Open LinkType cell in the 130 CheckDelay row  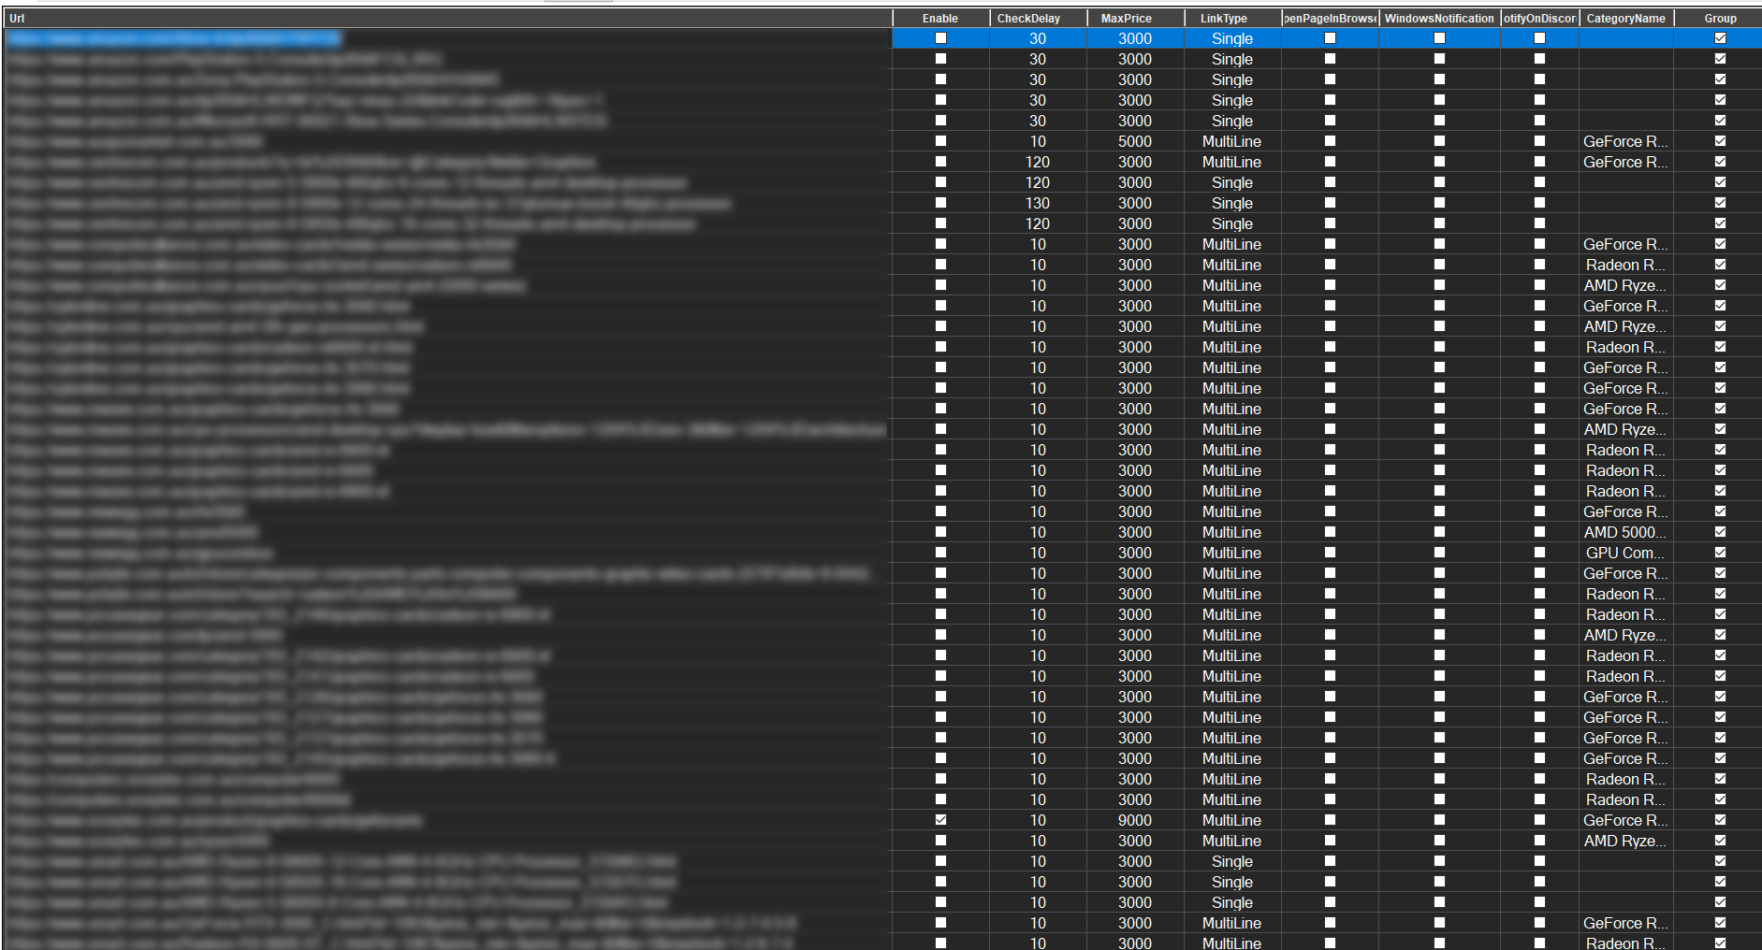(x=1231, y=203)
